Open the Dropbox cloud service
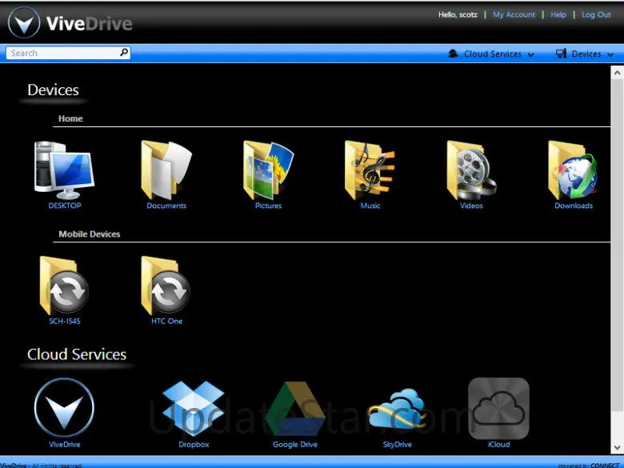This screenshot has height=468, width=624. (x=194, y=408)
